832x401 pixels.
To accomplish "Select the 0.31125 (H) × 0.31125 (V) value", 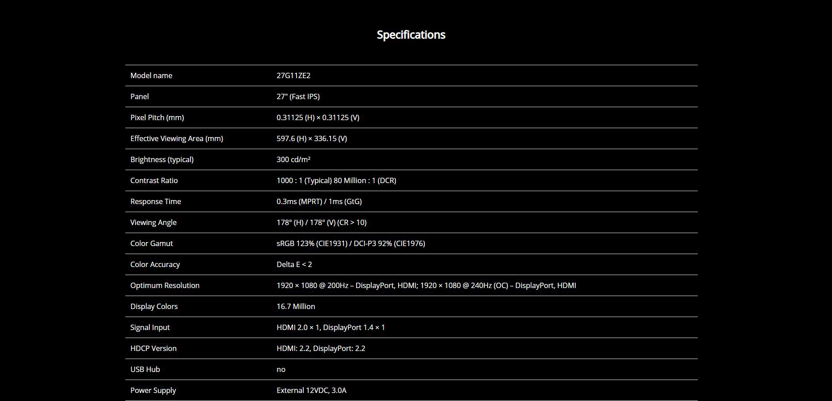I will [318, 117].
